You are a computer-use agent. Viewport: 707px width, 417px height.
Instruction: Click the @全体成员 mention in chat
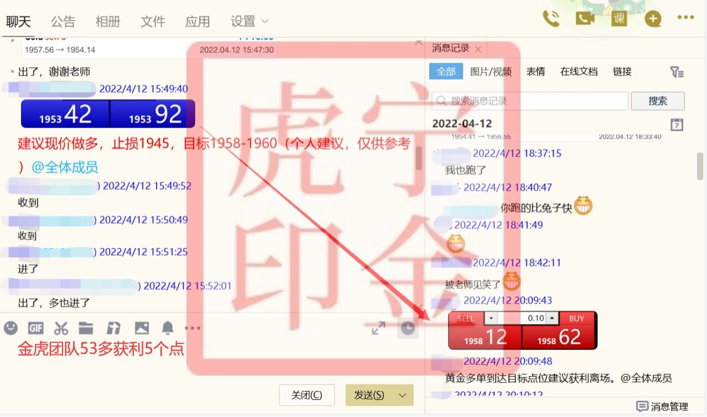[65, 168]
